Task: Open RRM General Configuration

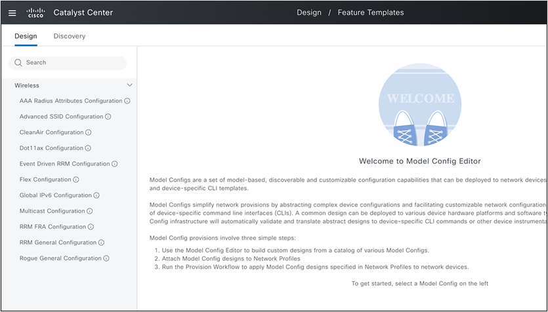Action: 58,243
